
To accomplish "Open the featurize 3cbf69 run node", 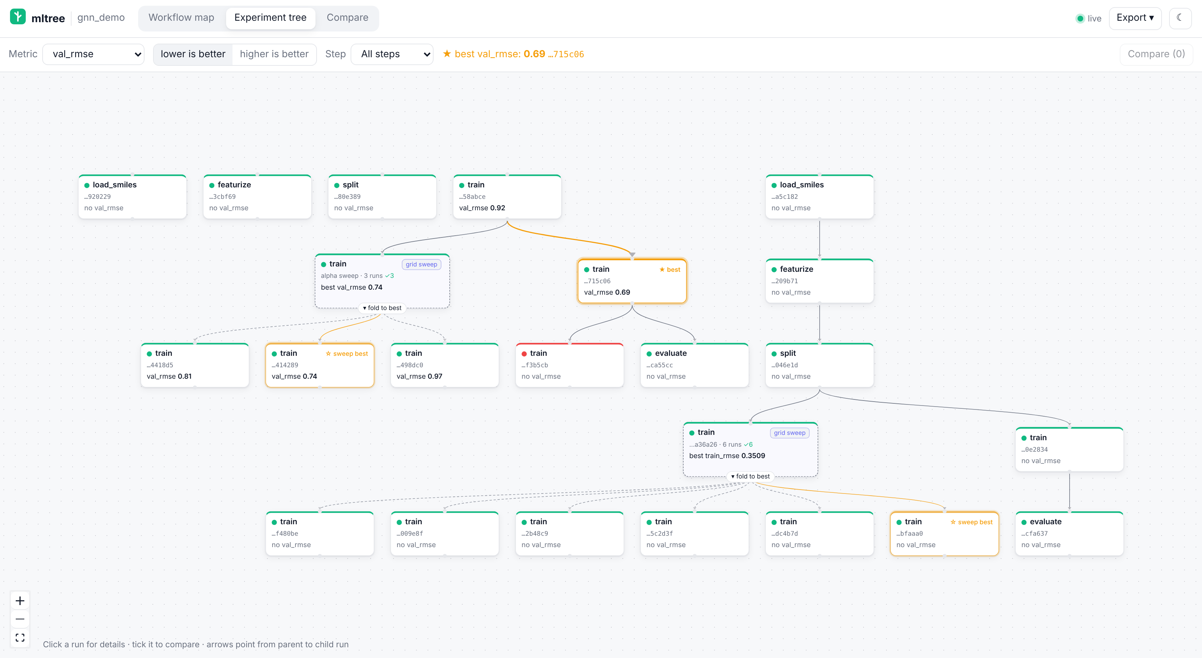I will pos(257,196).
